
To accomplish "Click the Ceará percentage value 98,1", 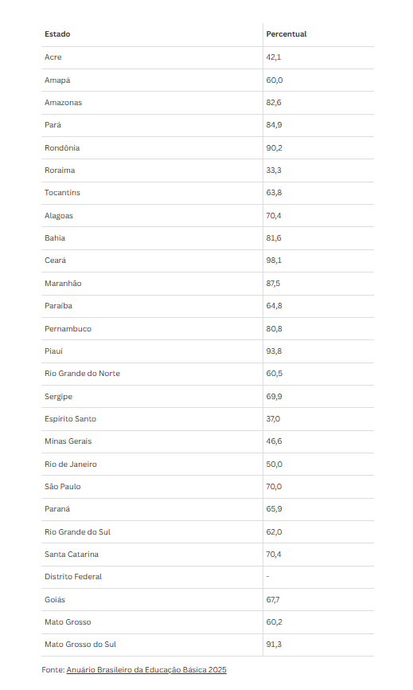I will click(274, 261).
